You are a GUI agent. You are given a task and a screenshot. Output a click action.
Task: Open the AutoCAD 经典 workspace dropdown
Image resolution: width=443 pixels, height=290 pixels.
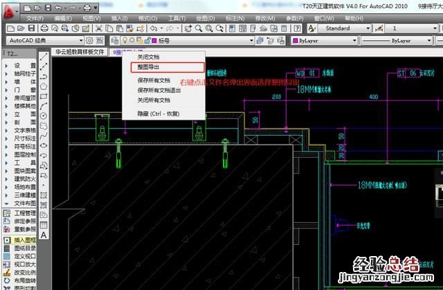tap(82, 41)
